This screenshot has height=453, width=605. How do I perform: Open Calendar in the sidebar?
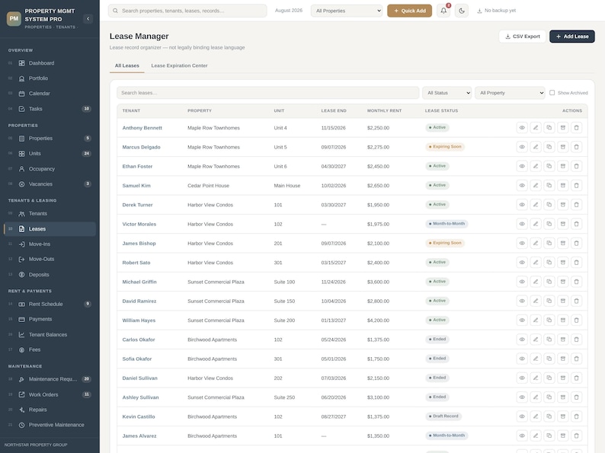pos(50,94)
